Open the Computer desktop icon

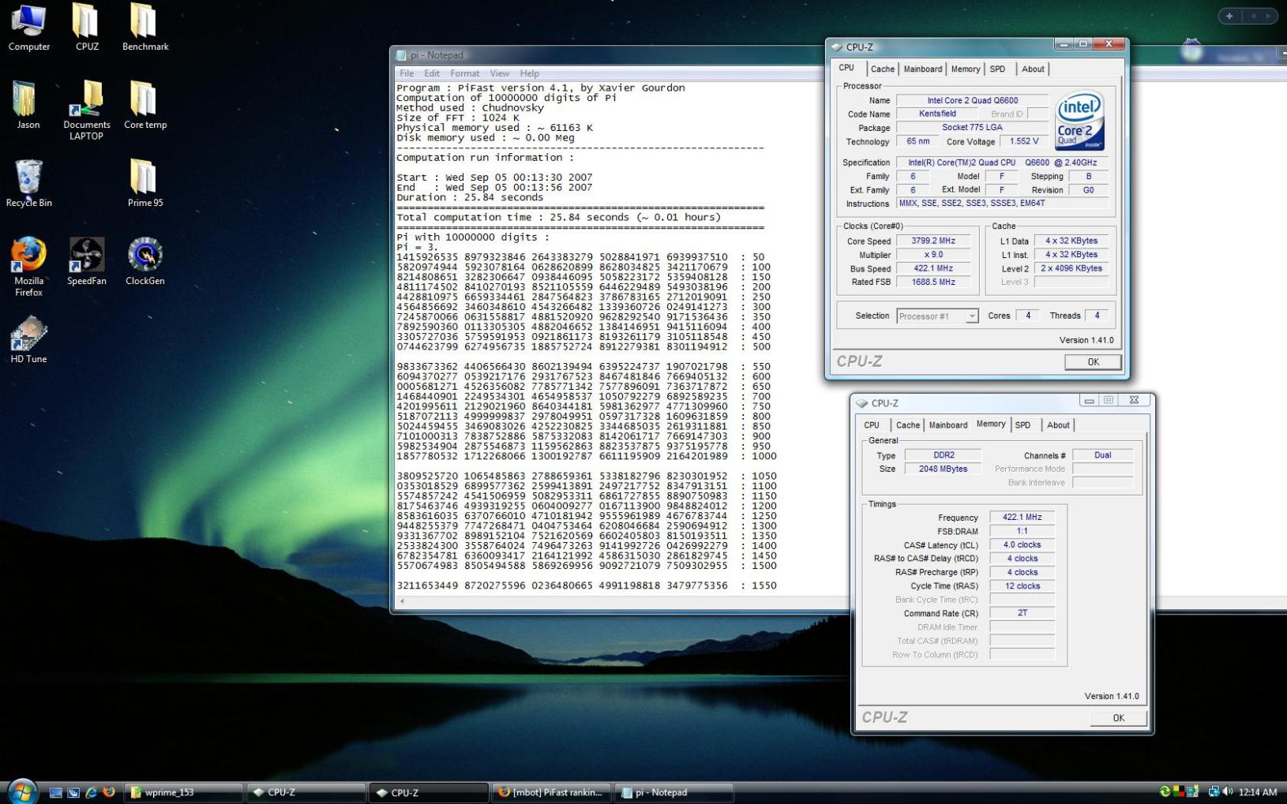[28, 28]
